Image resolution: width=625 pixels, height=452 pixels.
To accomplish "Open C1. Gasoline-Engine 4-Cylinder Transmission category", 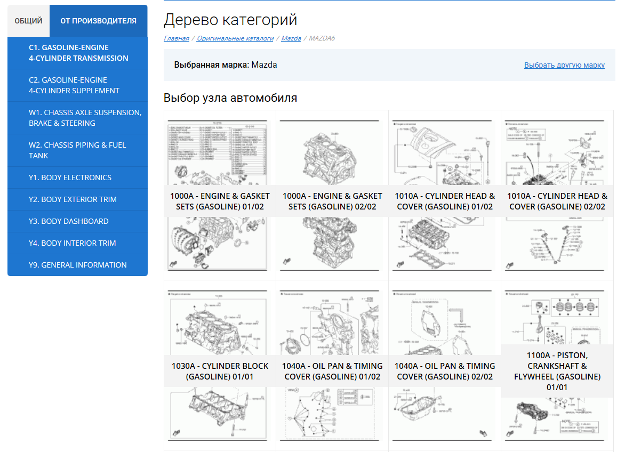I will coord(78,53).
